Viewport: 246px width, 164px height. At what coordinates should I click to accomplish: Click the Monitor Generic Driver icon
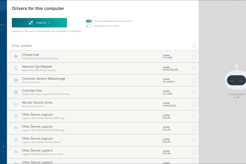16,104
